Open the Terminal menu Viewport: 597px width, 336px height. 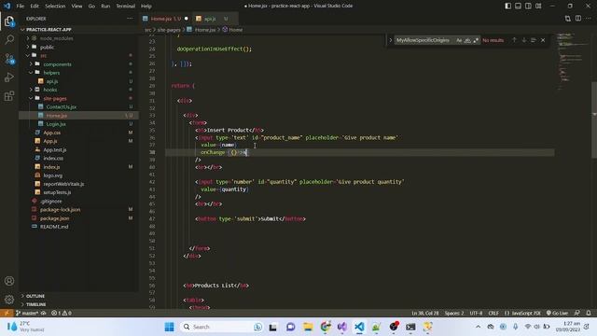pos(126,7)
